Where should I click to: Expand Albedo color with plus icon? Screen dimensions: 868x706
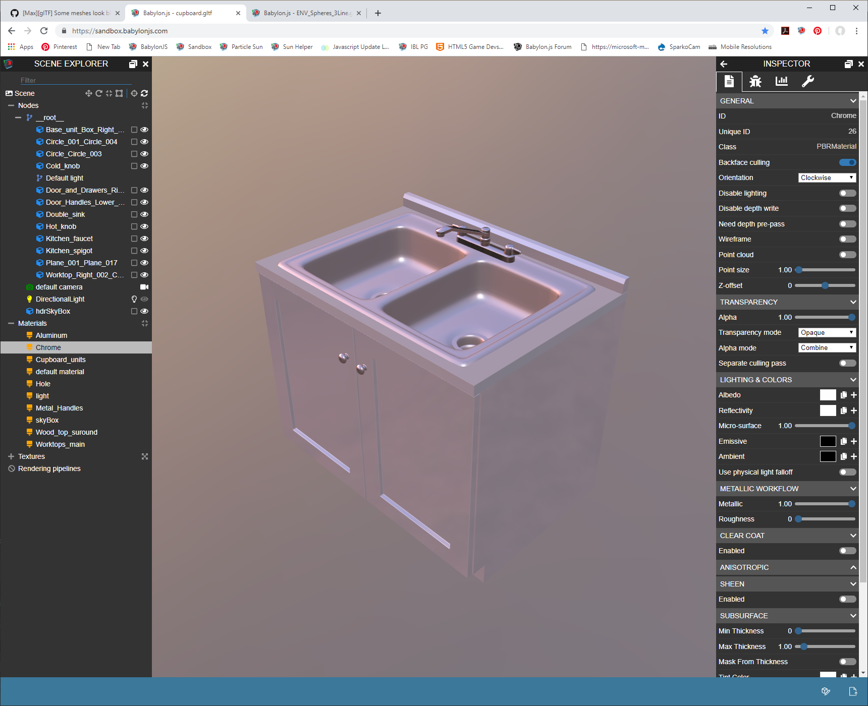[854, 395]
